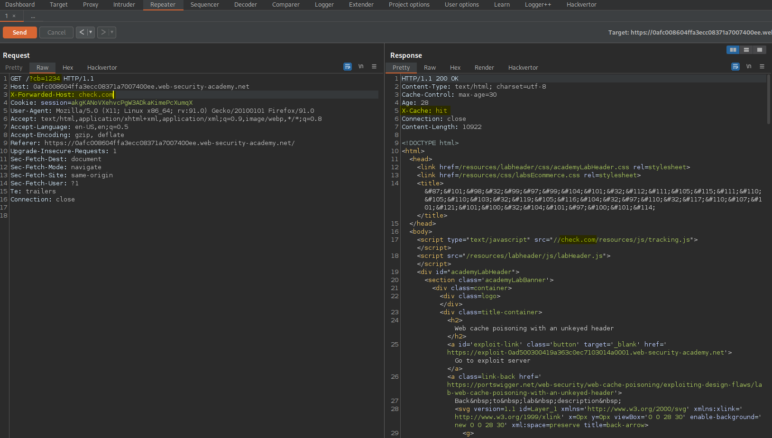The height and width of the screenshot is (438, 772).
Task: Switch to side-by-side layout view
Action: pos(733,50)
